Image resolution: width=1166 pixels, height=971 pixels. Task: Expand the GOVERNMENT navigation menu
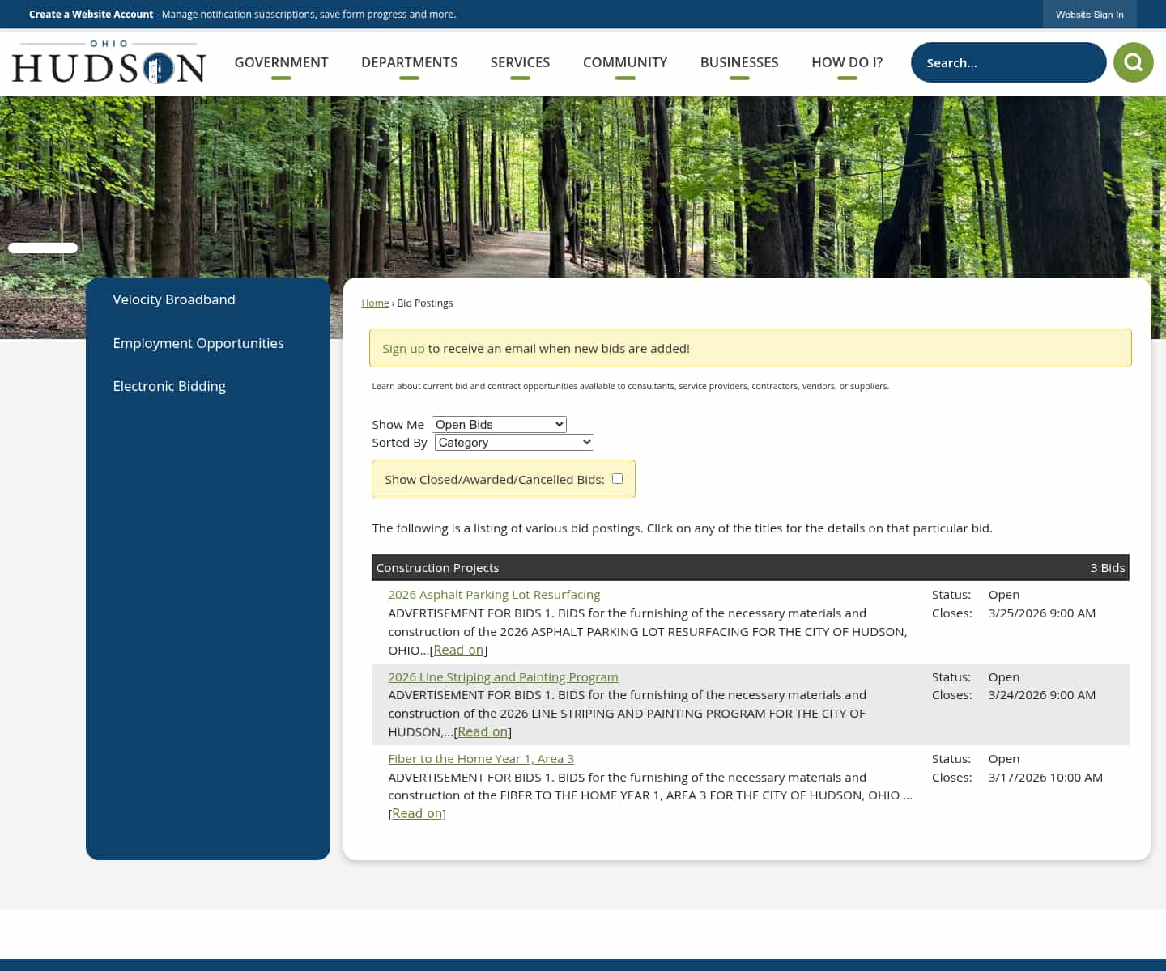281,62
